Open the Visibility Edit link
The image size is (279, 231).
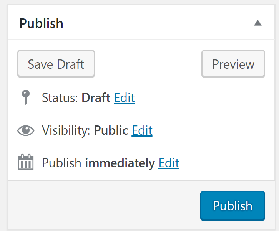(x=142, y=130)
